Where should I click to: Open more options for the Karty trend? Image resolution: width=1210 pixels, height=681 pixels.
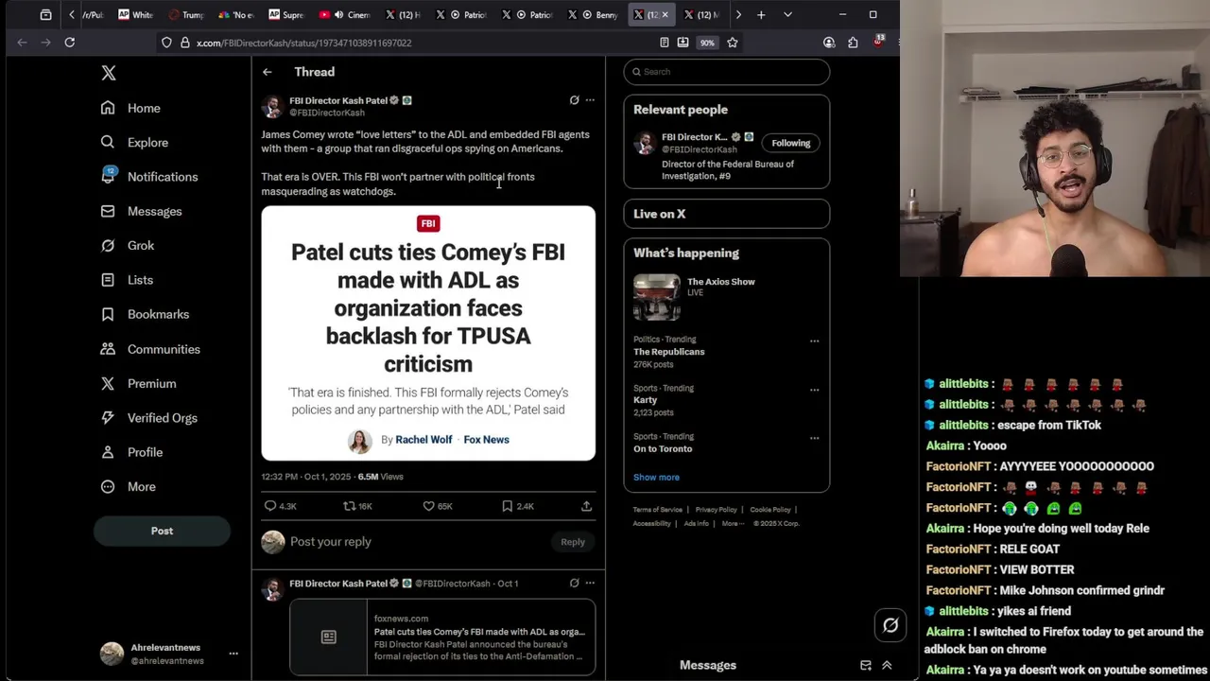(814, 389)
